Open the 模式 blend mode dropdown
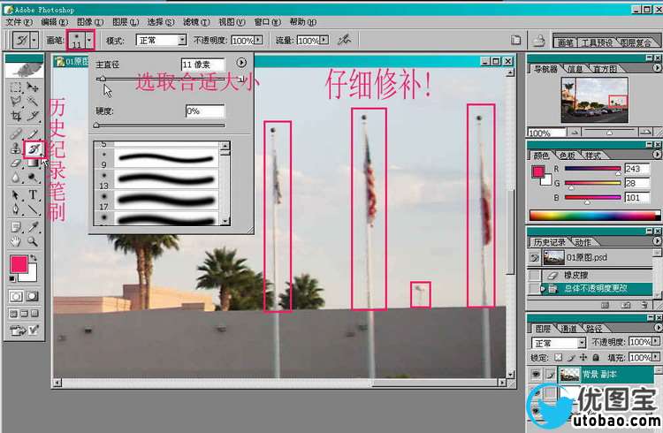 182,41
